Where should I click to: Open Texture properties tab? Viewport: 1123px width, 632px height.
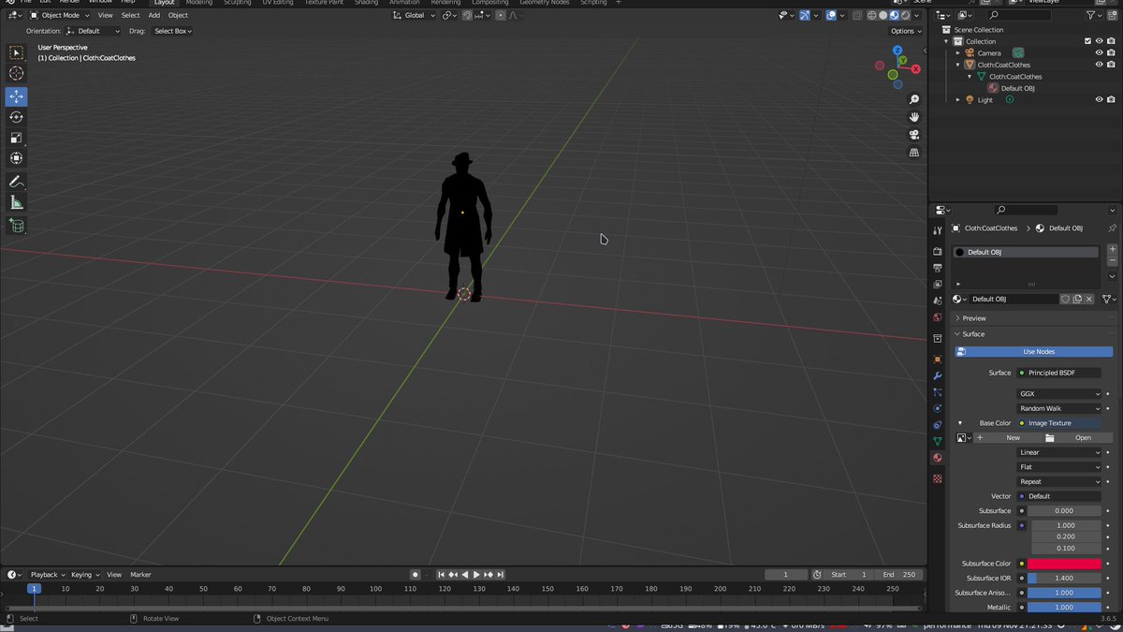coord(937,478)
